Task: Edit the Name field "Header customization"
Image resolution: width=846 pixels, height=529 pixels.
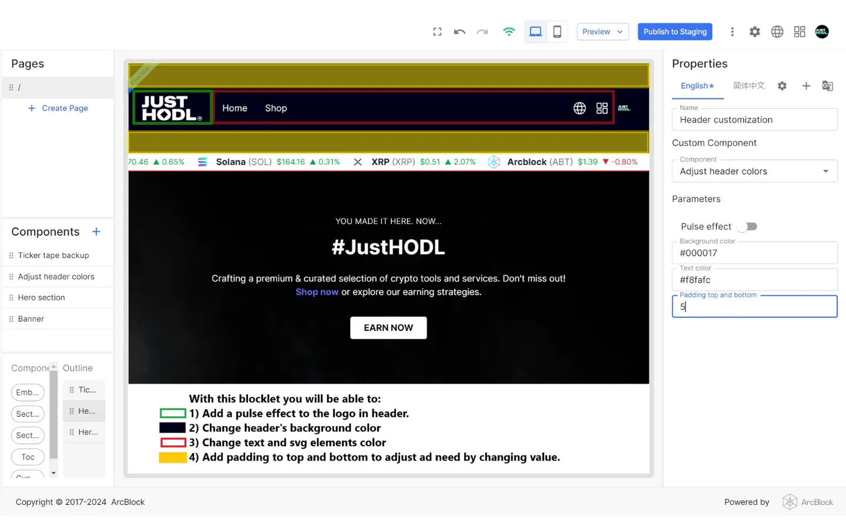Action: (x=754, y=119)
